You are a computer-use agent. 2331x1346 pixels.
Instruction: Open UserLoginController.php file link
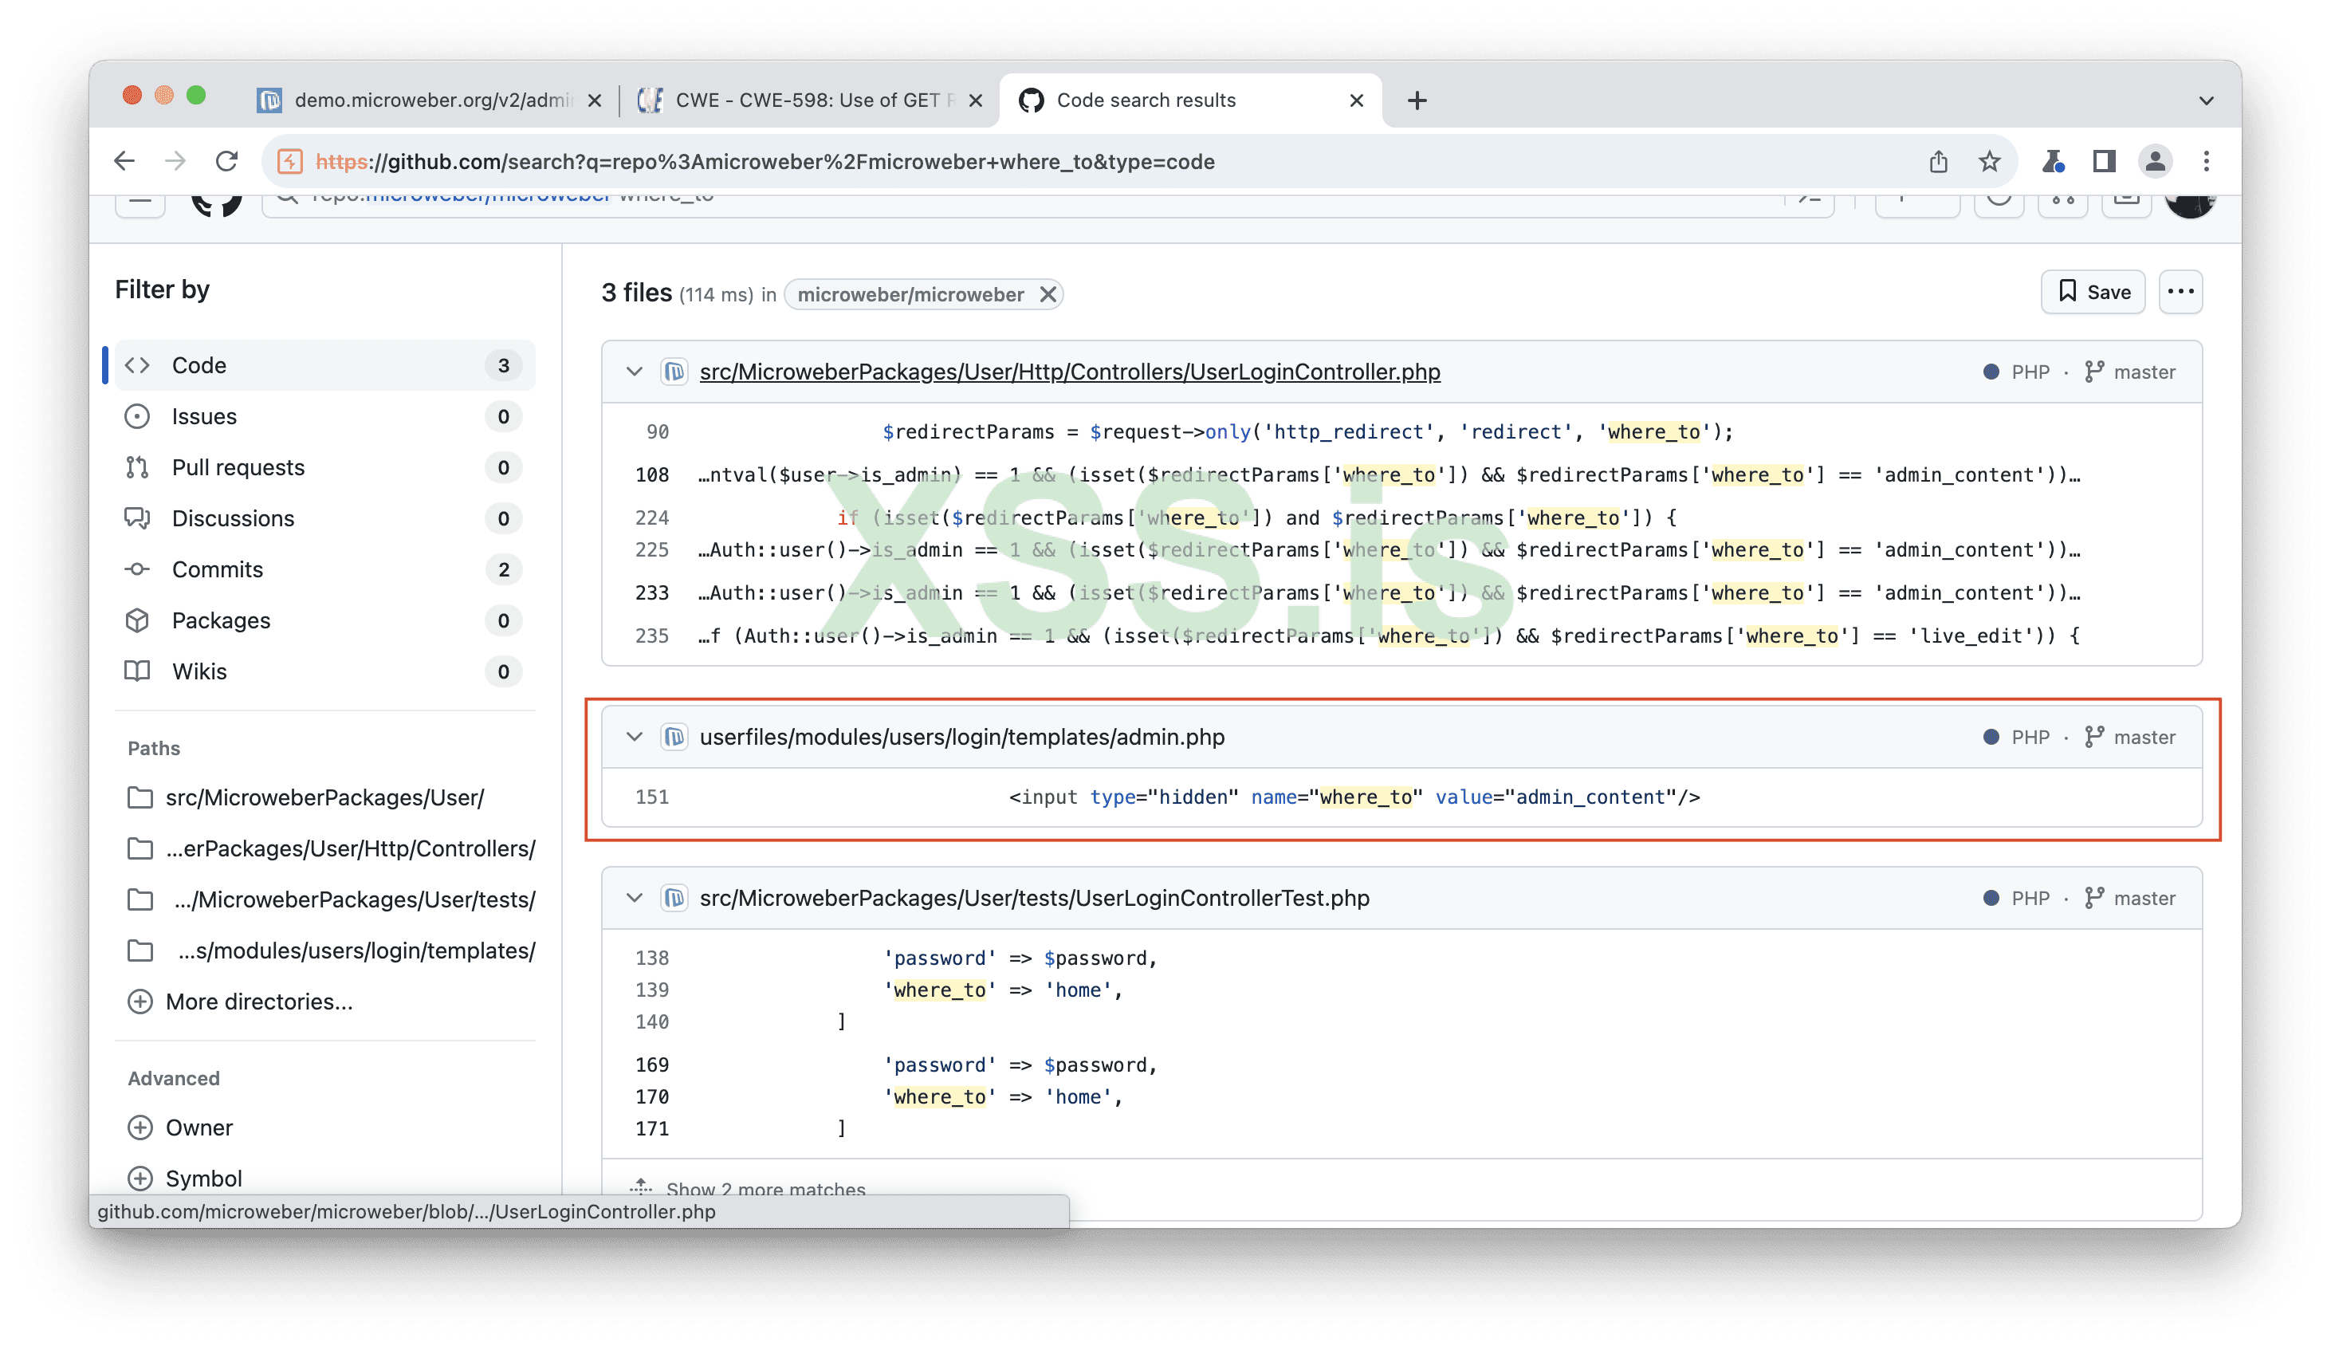tap(1069, 372)
